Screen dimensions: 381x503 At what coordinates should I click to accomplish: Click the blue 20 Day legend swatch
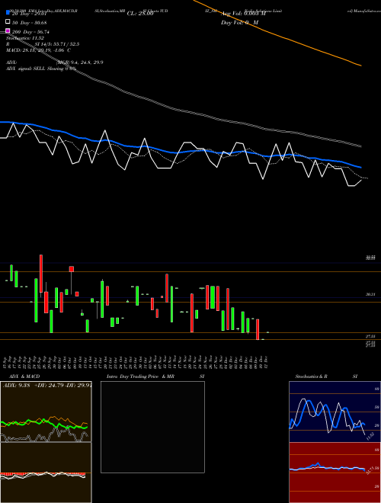point(8,13)
